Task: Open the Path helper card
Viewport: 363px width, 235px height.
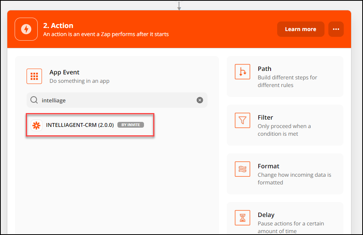Action: [285, 76]
